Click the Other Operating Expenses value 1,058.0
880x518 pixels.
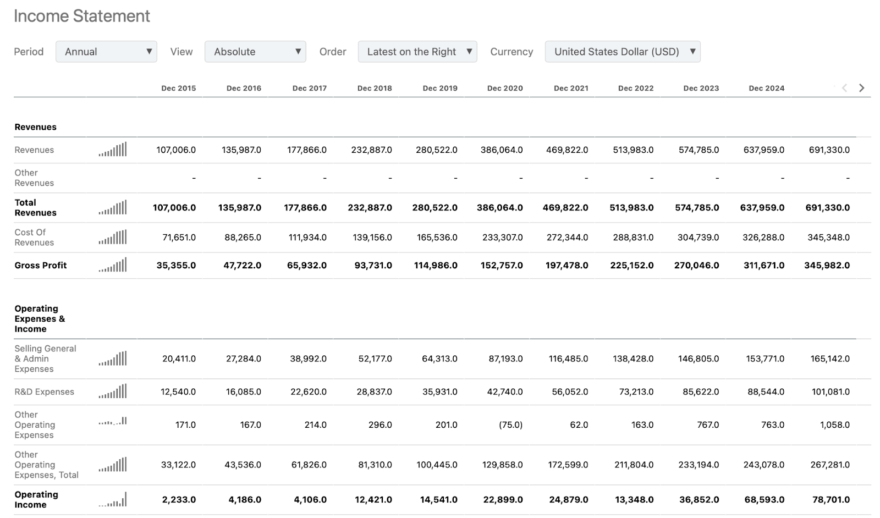pyautogui.click(x=835, y=425)
